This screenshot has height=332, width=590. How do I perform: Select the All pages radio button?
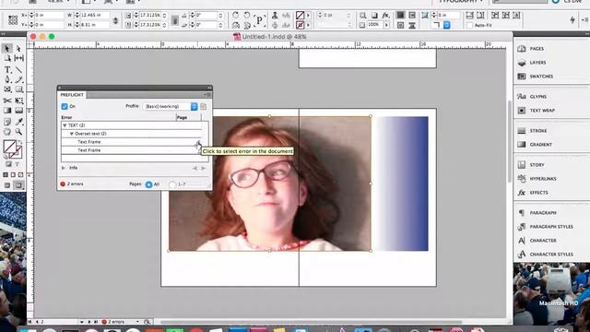[x=148, y=184]
